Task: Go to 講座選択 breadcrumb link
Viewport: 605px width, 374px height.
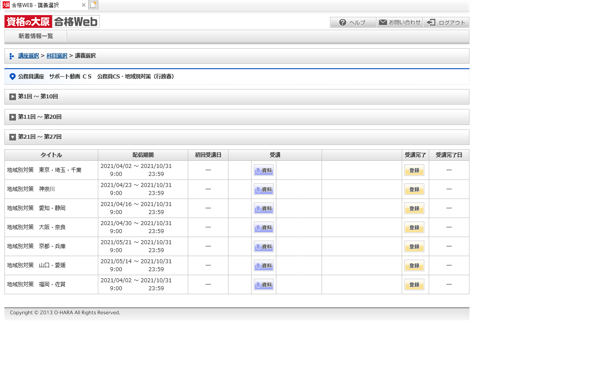Action: coord(28,56)
